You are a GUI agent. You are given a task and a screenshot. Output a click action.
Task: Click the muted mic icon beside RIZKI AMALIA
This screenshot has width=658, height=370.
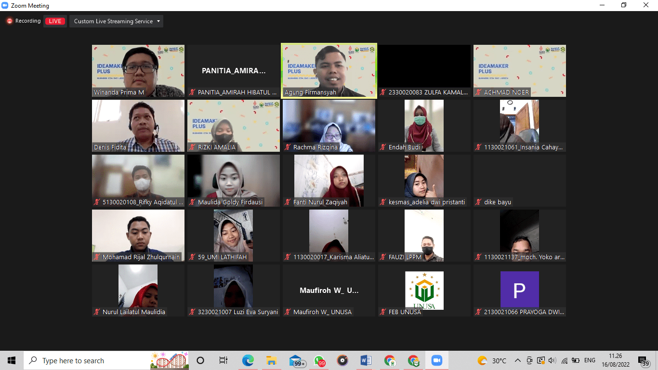pos(192,147)
